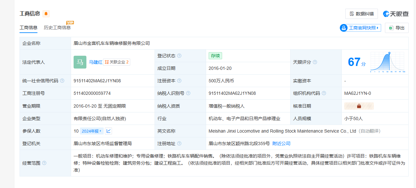
Task: Click the 数据纠错 button
Action: (361, 14)
